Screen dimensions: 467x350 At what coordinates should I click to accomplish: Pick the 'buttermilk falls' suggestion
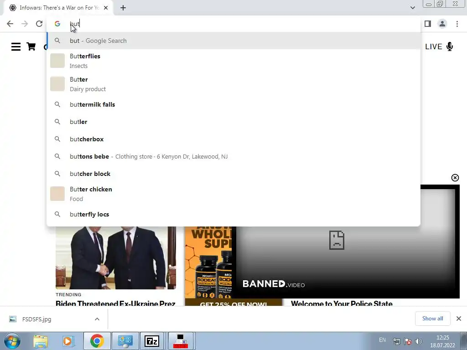click(233, 104)
